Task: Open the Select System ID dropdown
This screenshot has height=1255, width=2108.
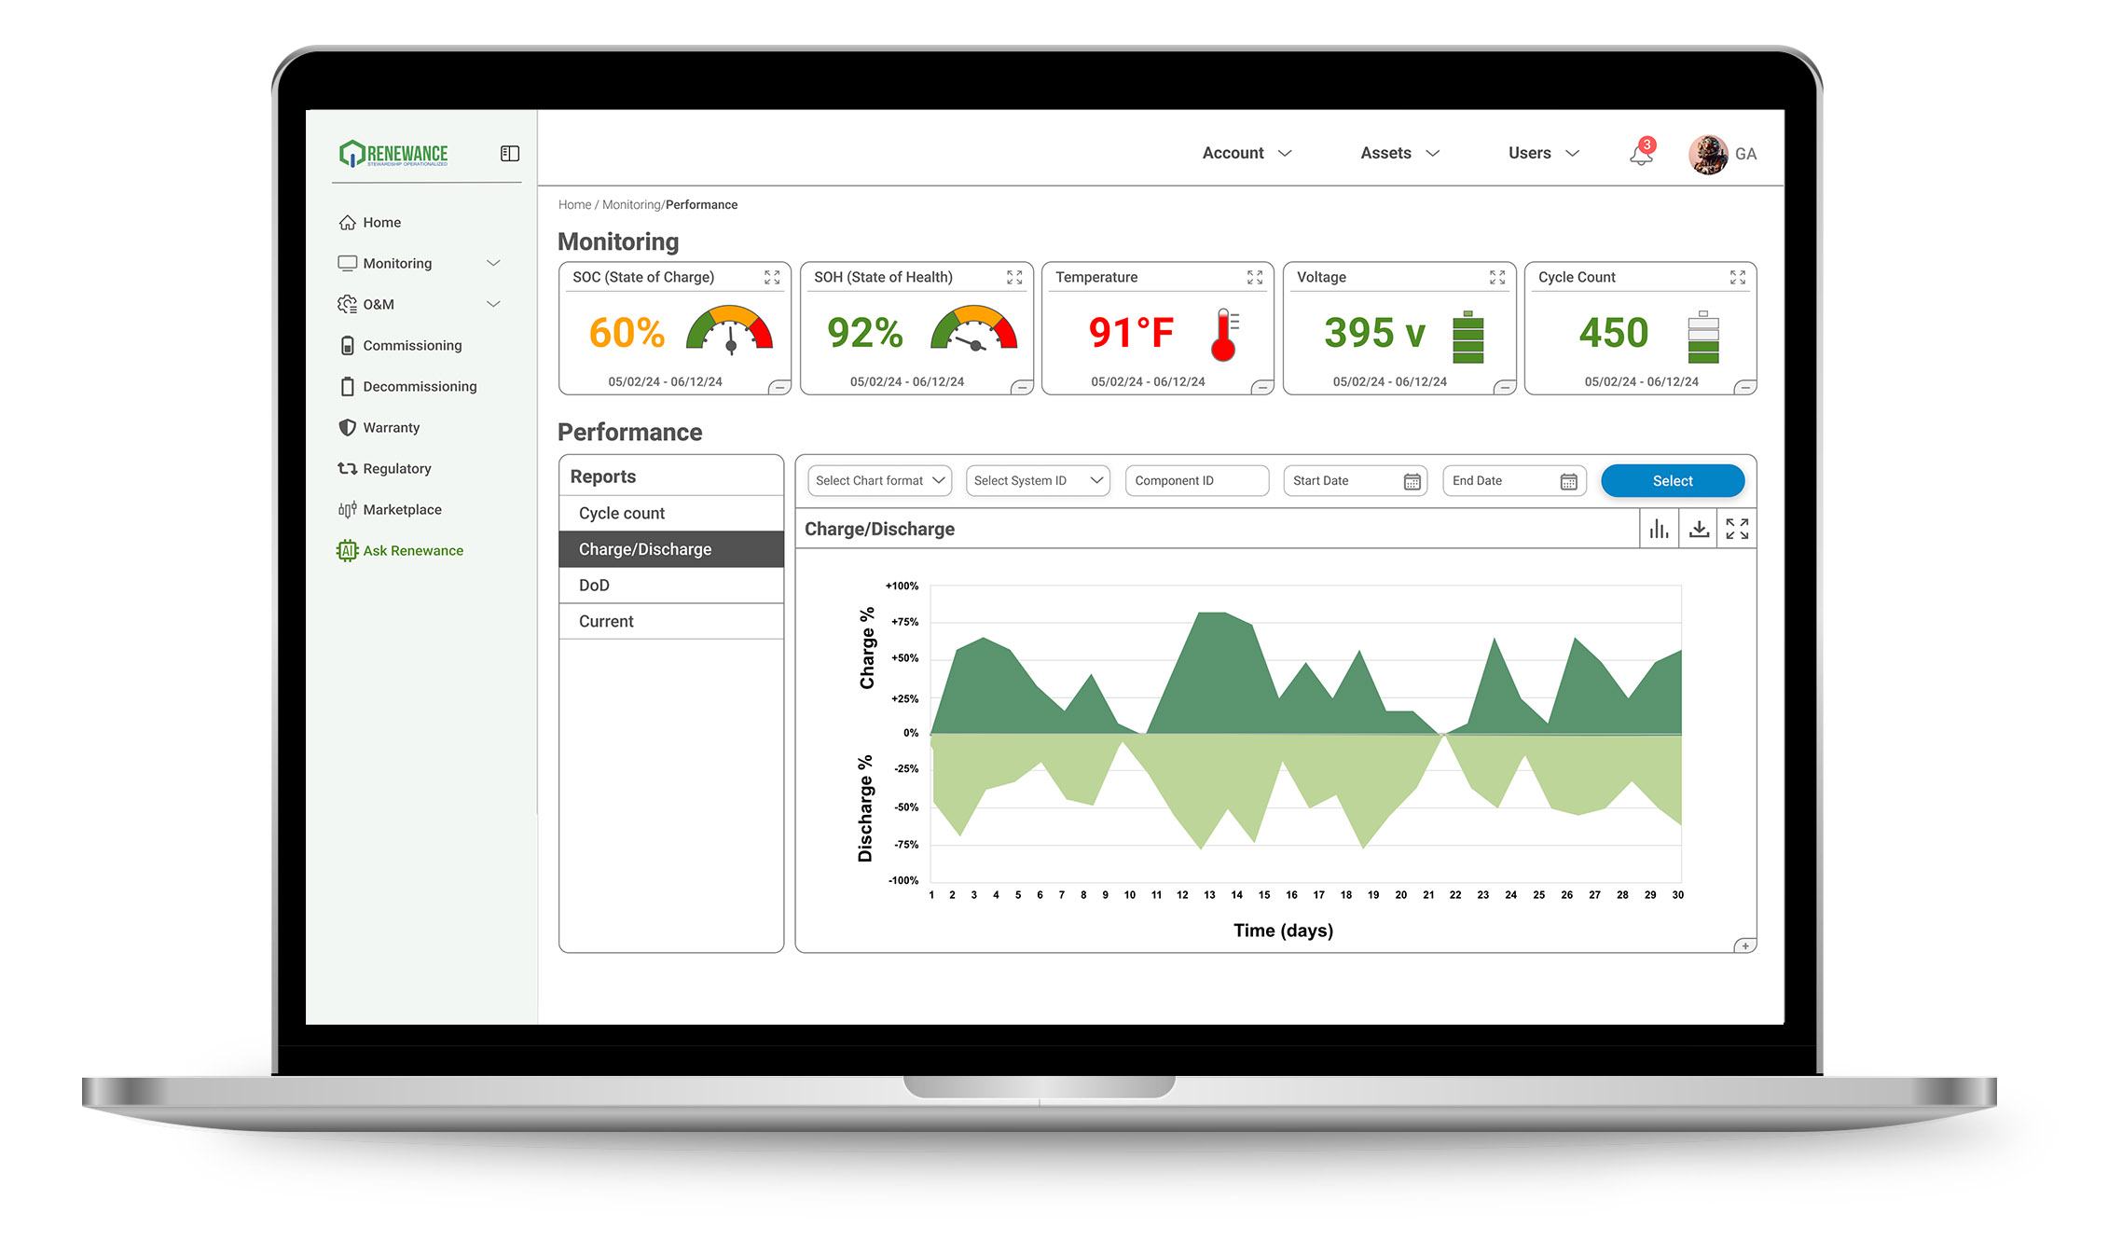Action: coord(1038,481)
